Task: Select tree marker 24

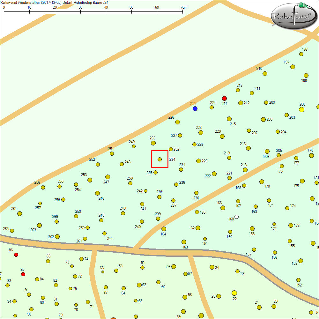Action: pyautogui.click(x=212, y=267)
